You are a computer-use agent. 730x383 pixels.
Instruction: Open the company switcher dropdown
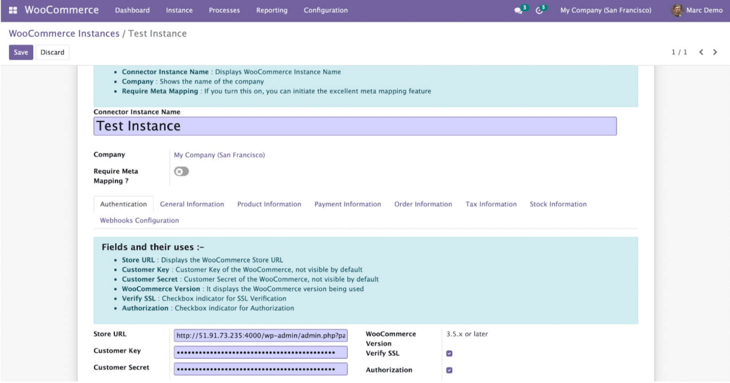pyautogui.click(x=605, y=10)
